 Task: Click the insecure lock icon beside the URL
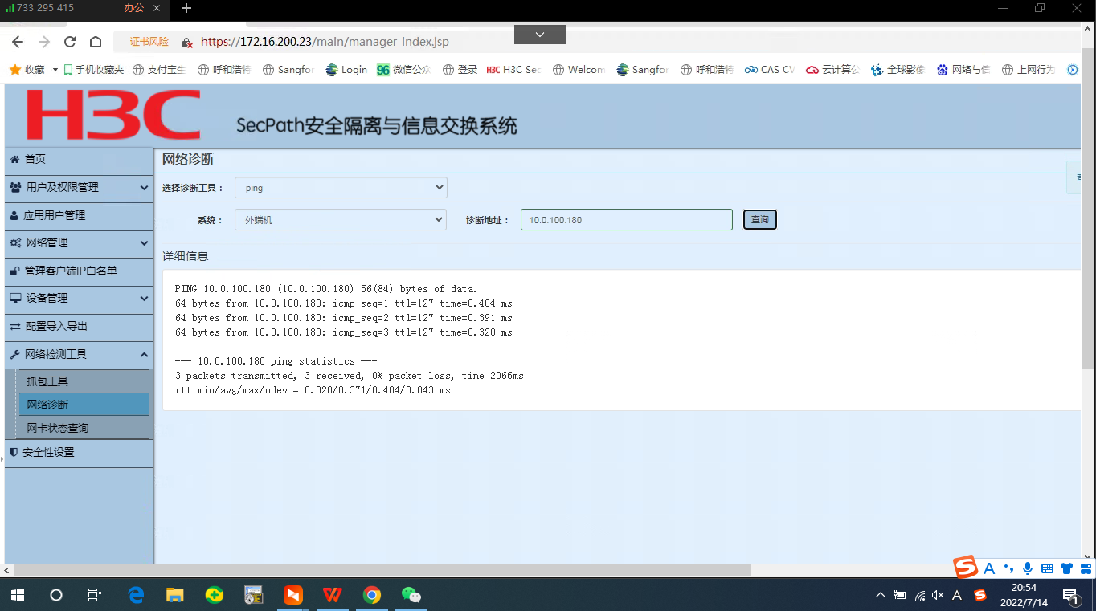click(187, 42)
